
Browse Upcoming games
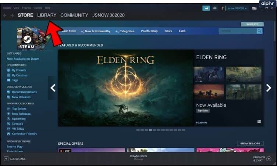[19, 119]
